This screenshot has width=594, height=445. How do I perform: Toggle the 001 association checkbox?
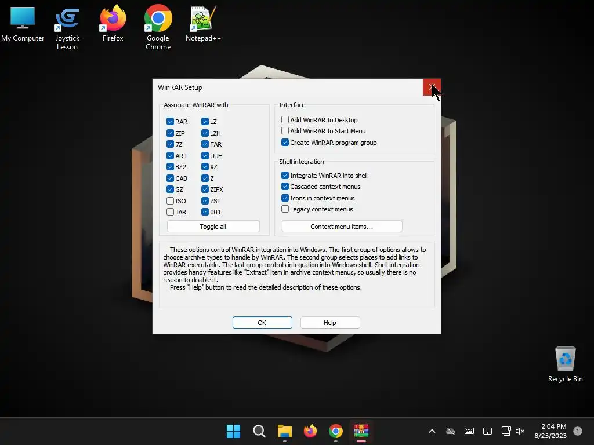pyautogui.click(x=205, y=212)
